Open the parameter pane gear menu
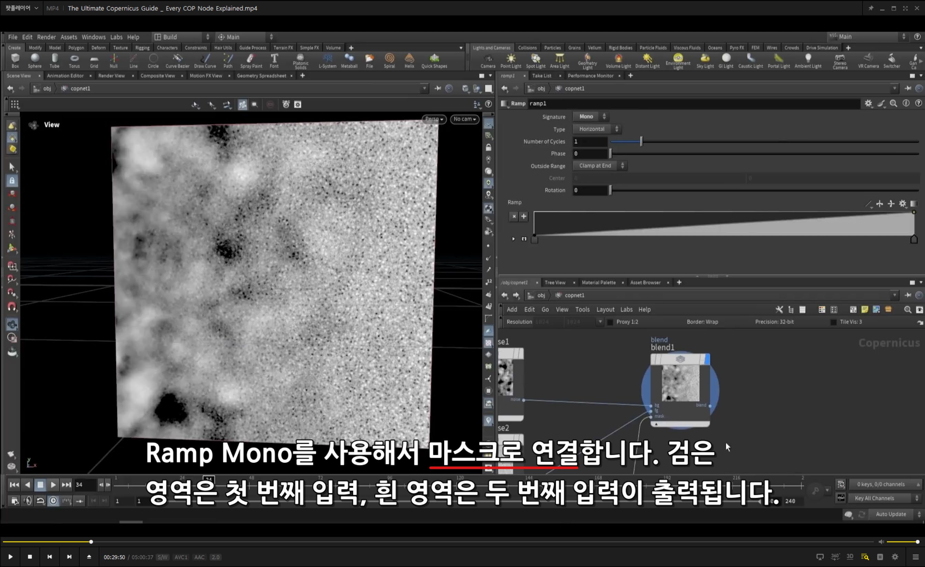The height and width of the screenshot is (567, 925). click(868, 103)
